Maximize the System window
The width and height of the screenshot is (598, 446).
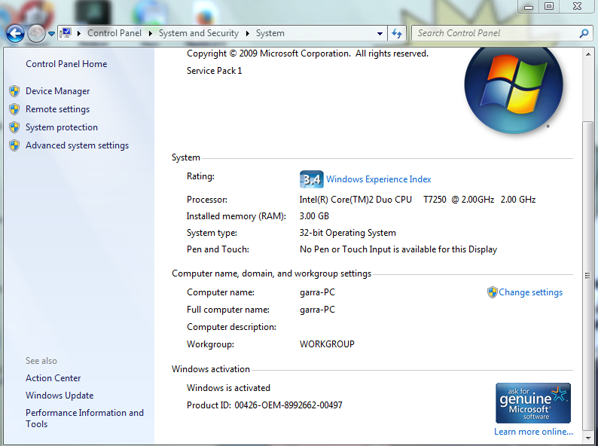pyautogui.click(x=549, y=7)
